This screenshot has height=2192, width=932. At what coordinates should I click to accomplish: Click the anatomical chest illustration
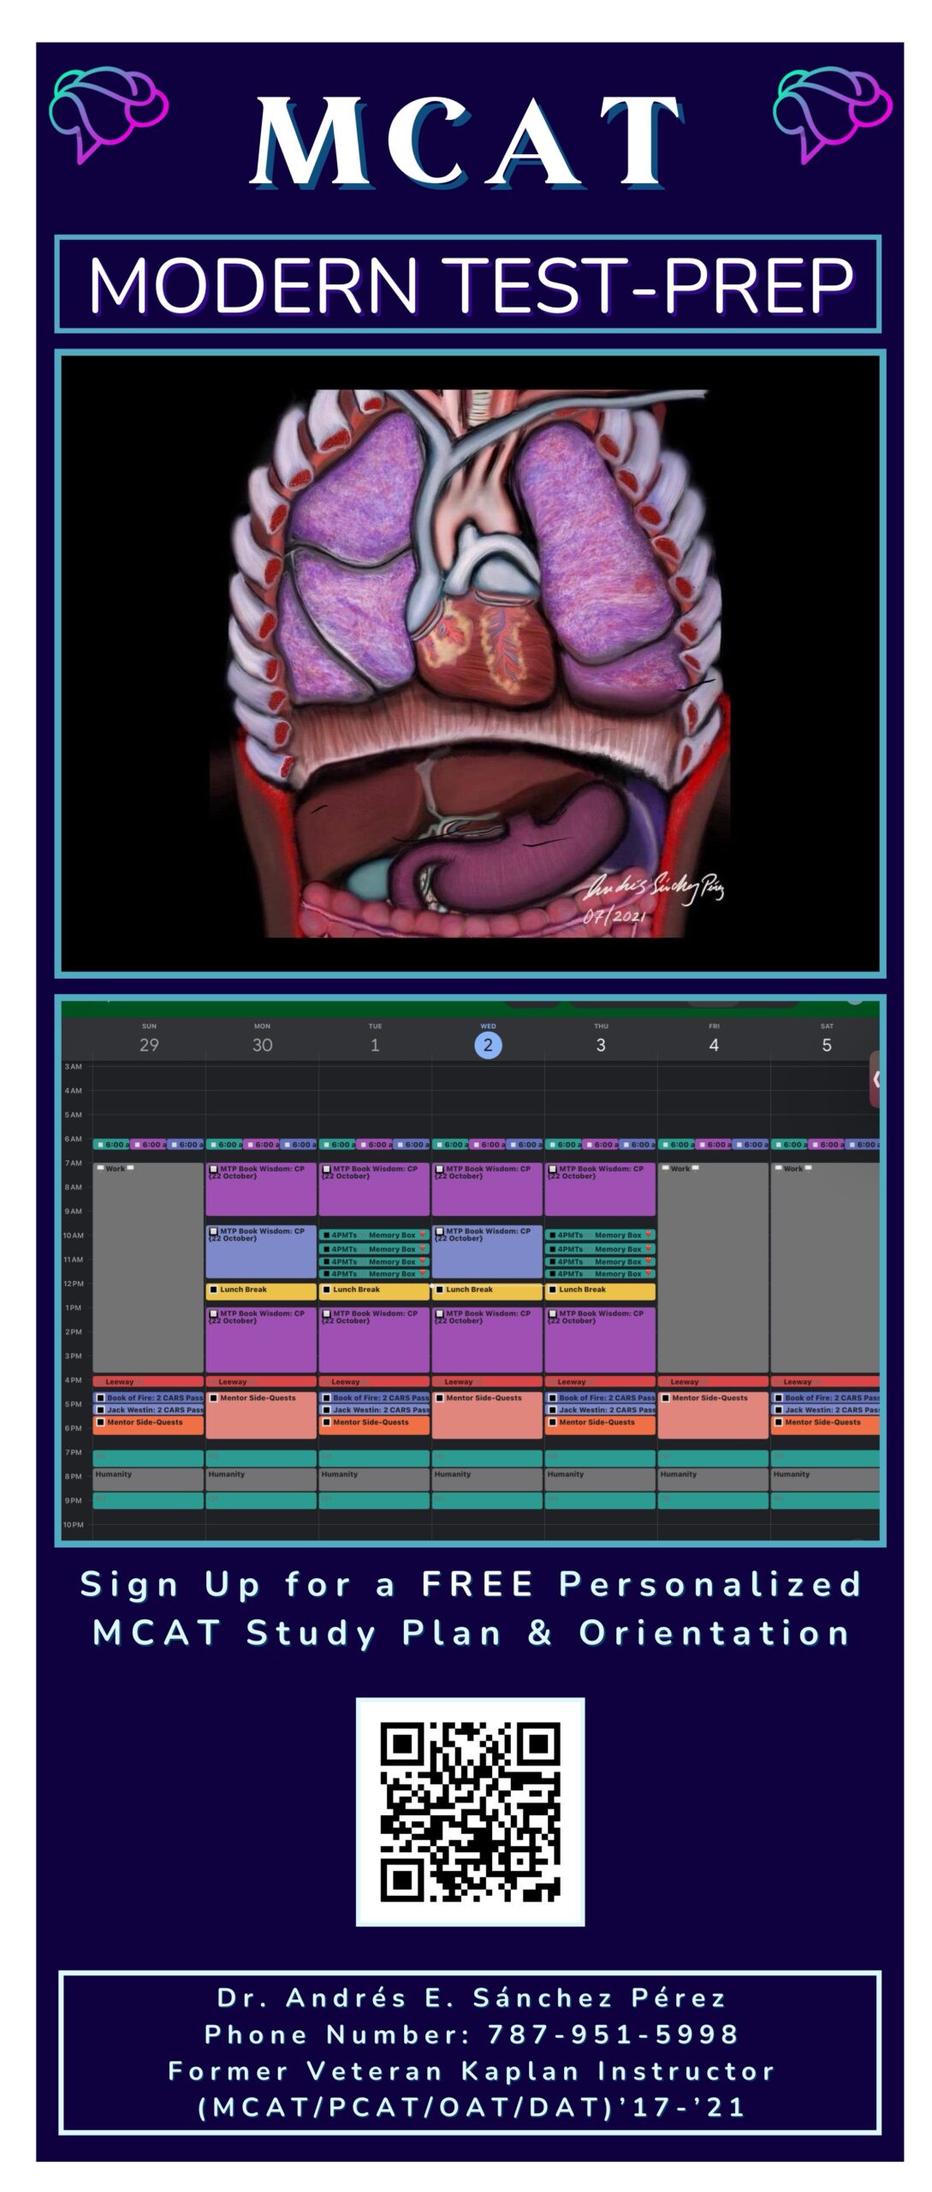[x=470, y=664]
